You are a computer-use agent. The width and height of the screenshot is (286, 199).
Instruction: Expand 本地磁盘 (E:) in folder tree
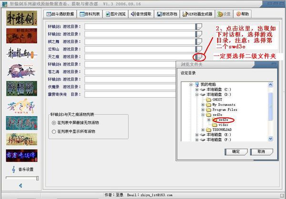pyautogui.click(x=197, y=135)
